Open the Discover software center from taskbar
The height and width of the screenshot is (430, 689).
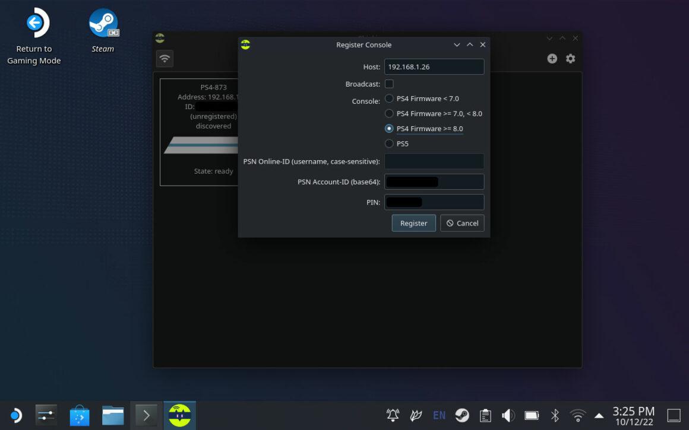click(79, 415)
